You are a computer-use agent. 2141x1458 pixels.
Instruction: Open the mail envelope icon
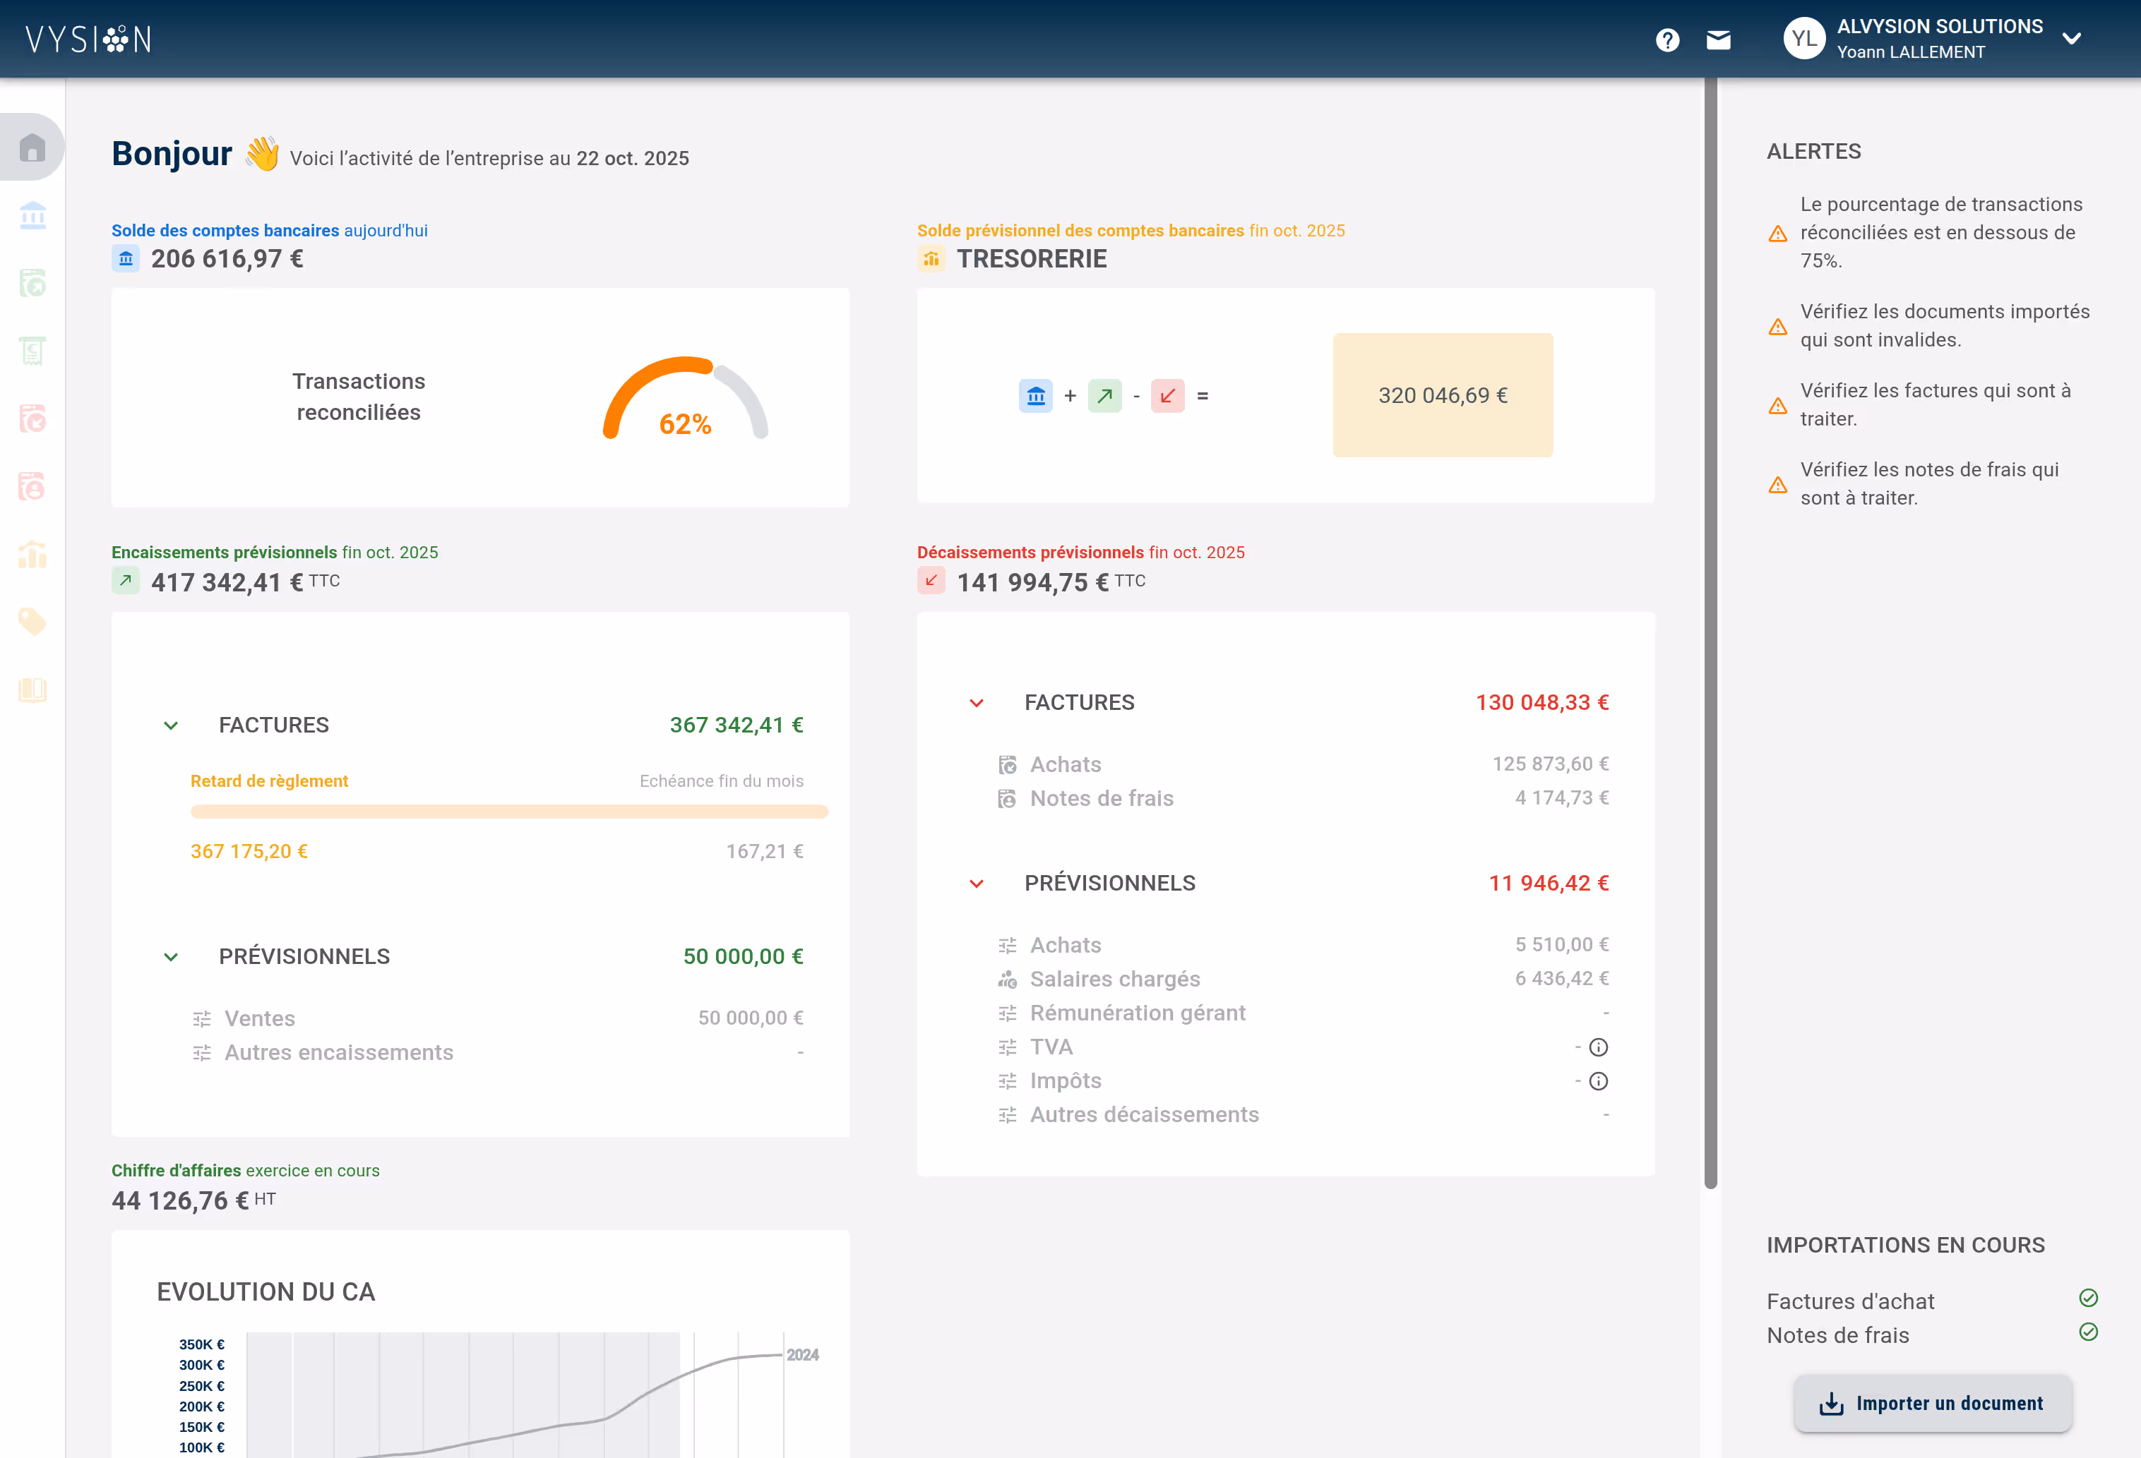(1718, 40)
